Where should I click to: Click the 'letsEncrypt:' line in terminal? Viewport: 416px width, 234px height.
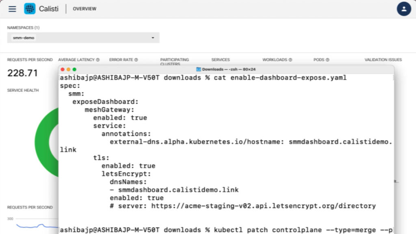click(x=126, y=174)
